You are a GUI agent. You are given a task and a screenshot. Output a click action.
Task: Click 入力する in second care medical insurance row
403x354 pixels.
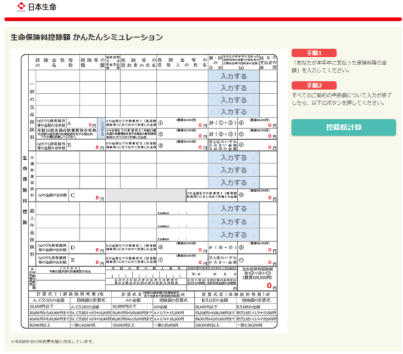pyautogui.click(x=234, y=170)
